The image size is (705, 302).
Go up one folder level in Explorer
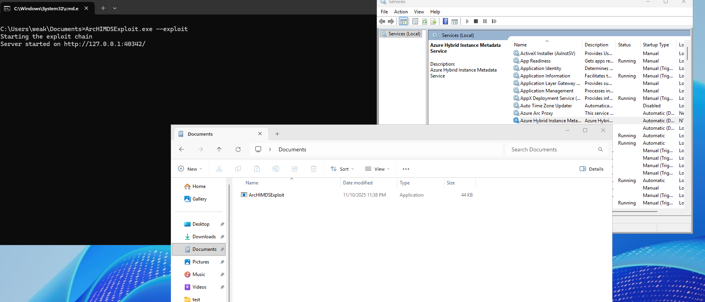point(219,149)
